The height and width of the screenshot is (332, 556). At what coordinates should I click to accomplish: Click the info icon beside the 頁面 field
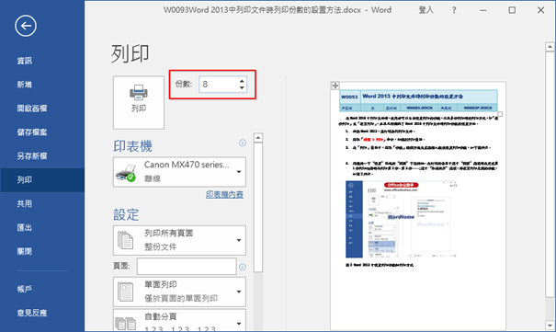pyautogui.click(x=243, y=267)
